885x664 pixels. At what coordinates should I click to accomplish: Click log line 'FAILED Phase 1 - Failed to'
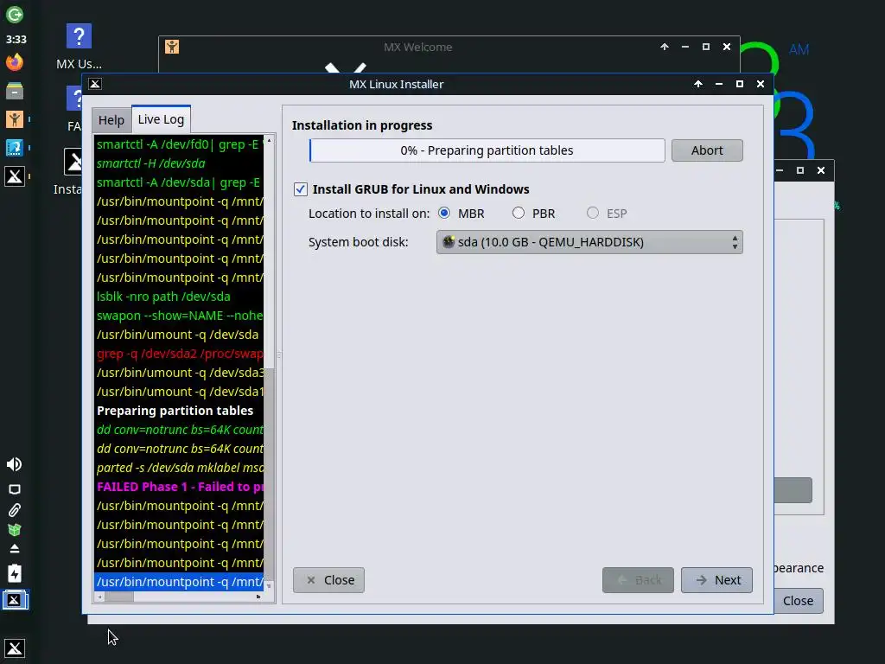[180, 487]
